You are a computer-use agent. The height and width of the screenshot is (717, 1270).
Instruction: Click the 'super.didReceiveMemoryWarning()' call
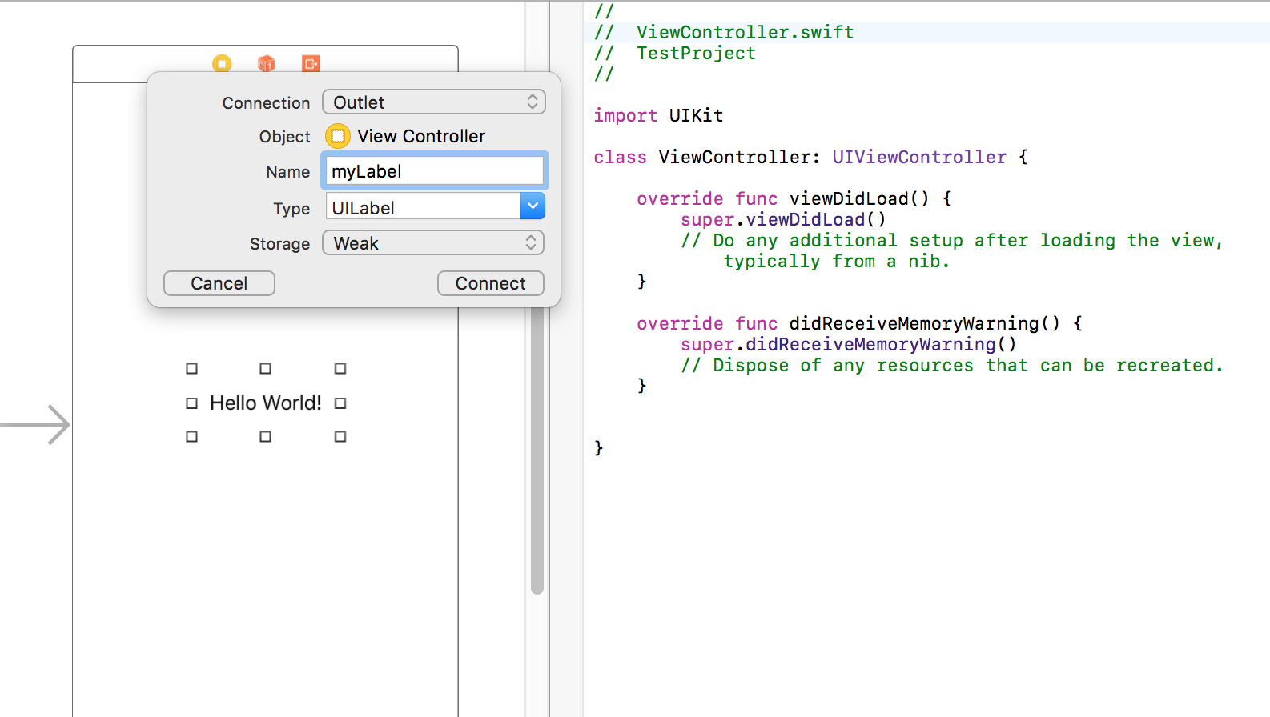849,344
